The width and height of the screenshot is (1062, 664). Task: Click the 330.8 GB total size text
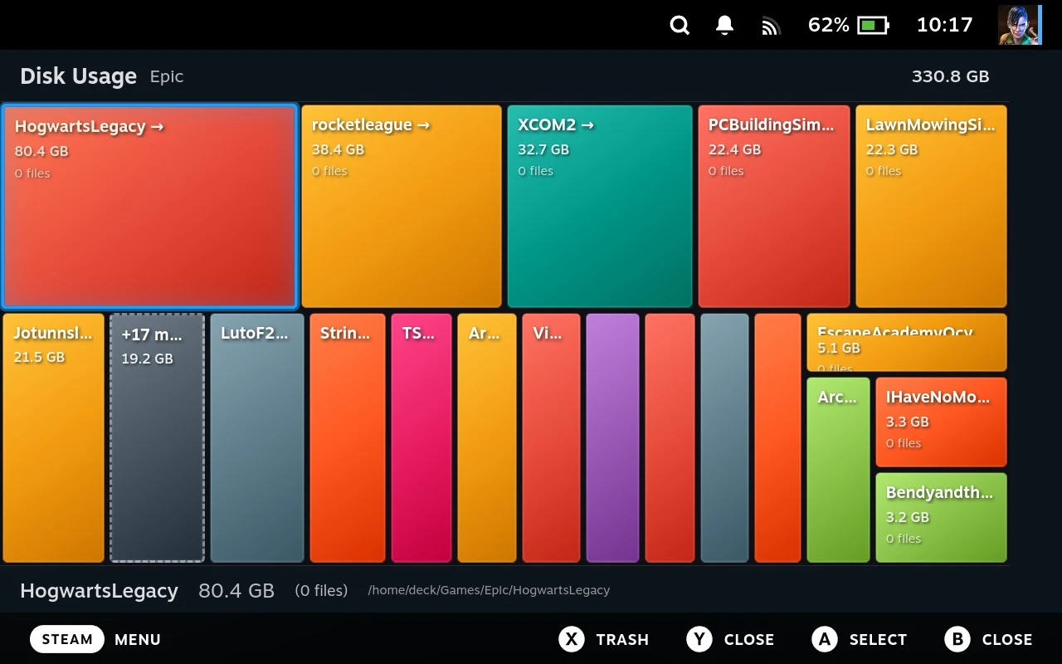950,76
